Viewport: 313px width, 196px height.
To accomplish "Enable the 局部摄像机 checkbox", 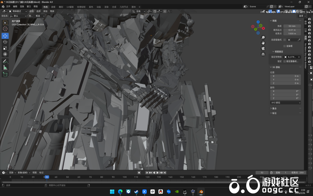I will [x=285, y=40].
